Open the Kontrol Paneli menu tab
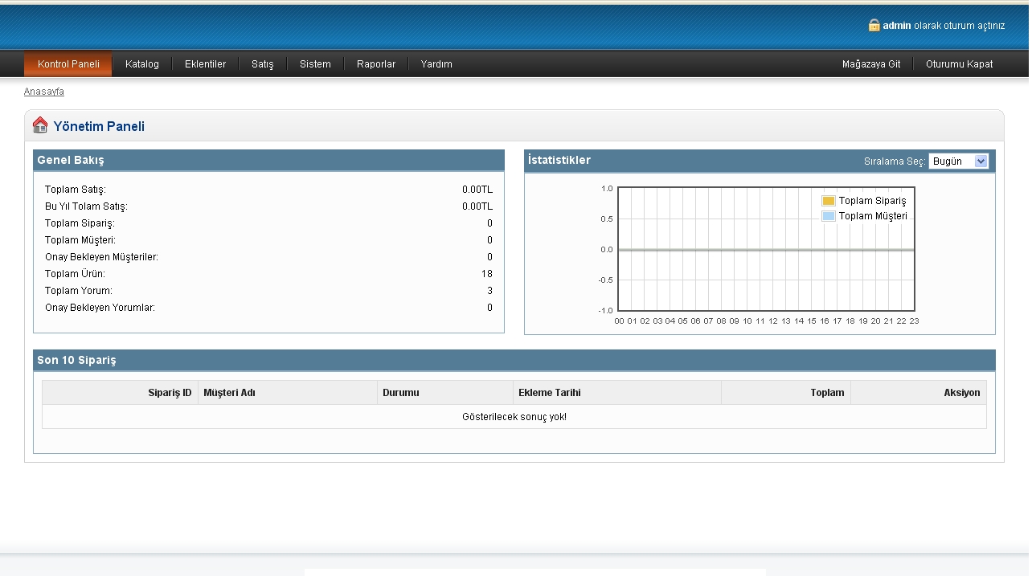This screenshot has height=576, width=1032. point(68,64)
